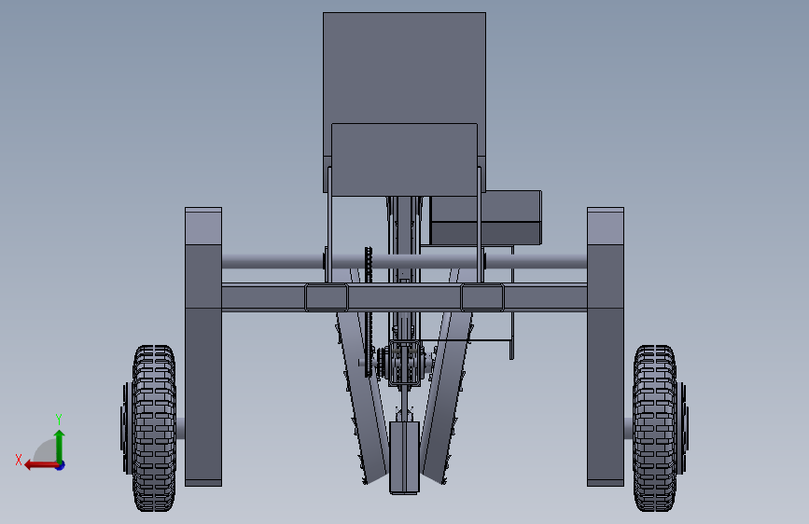
Task: Select the left tire of the model
Action: tap(154, 428)
